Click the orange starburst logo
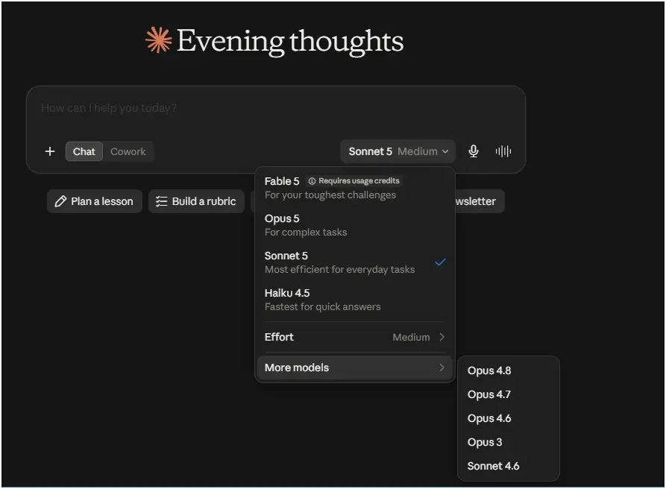 158,40
